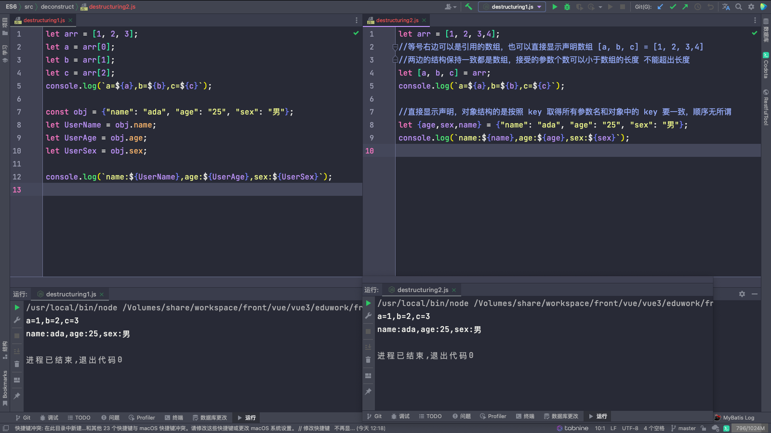Push changes with the Git push arrow
This screenshot has width=771, height=433.
685,7
